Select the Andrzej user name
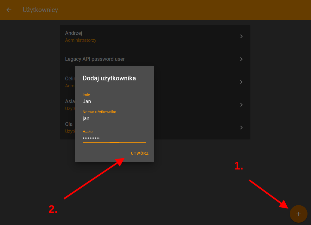 click(74, 33)
